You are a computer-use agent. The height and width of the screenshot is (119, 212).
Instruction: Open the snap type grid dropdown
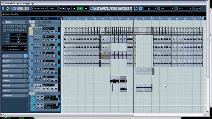pos(150,9)
